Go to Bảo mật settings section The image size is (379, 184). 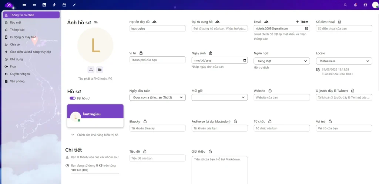coord(16,22)
